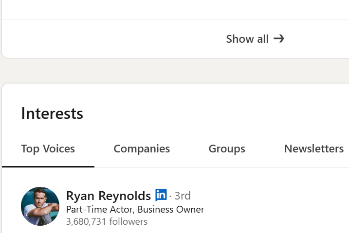Click the 3rd degree connection label
The image size is (349, 233).
tap(183, 196)
